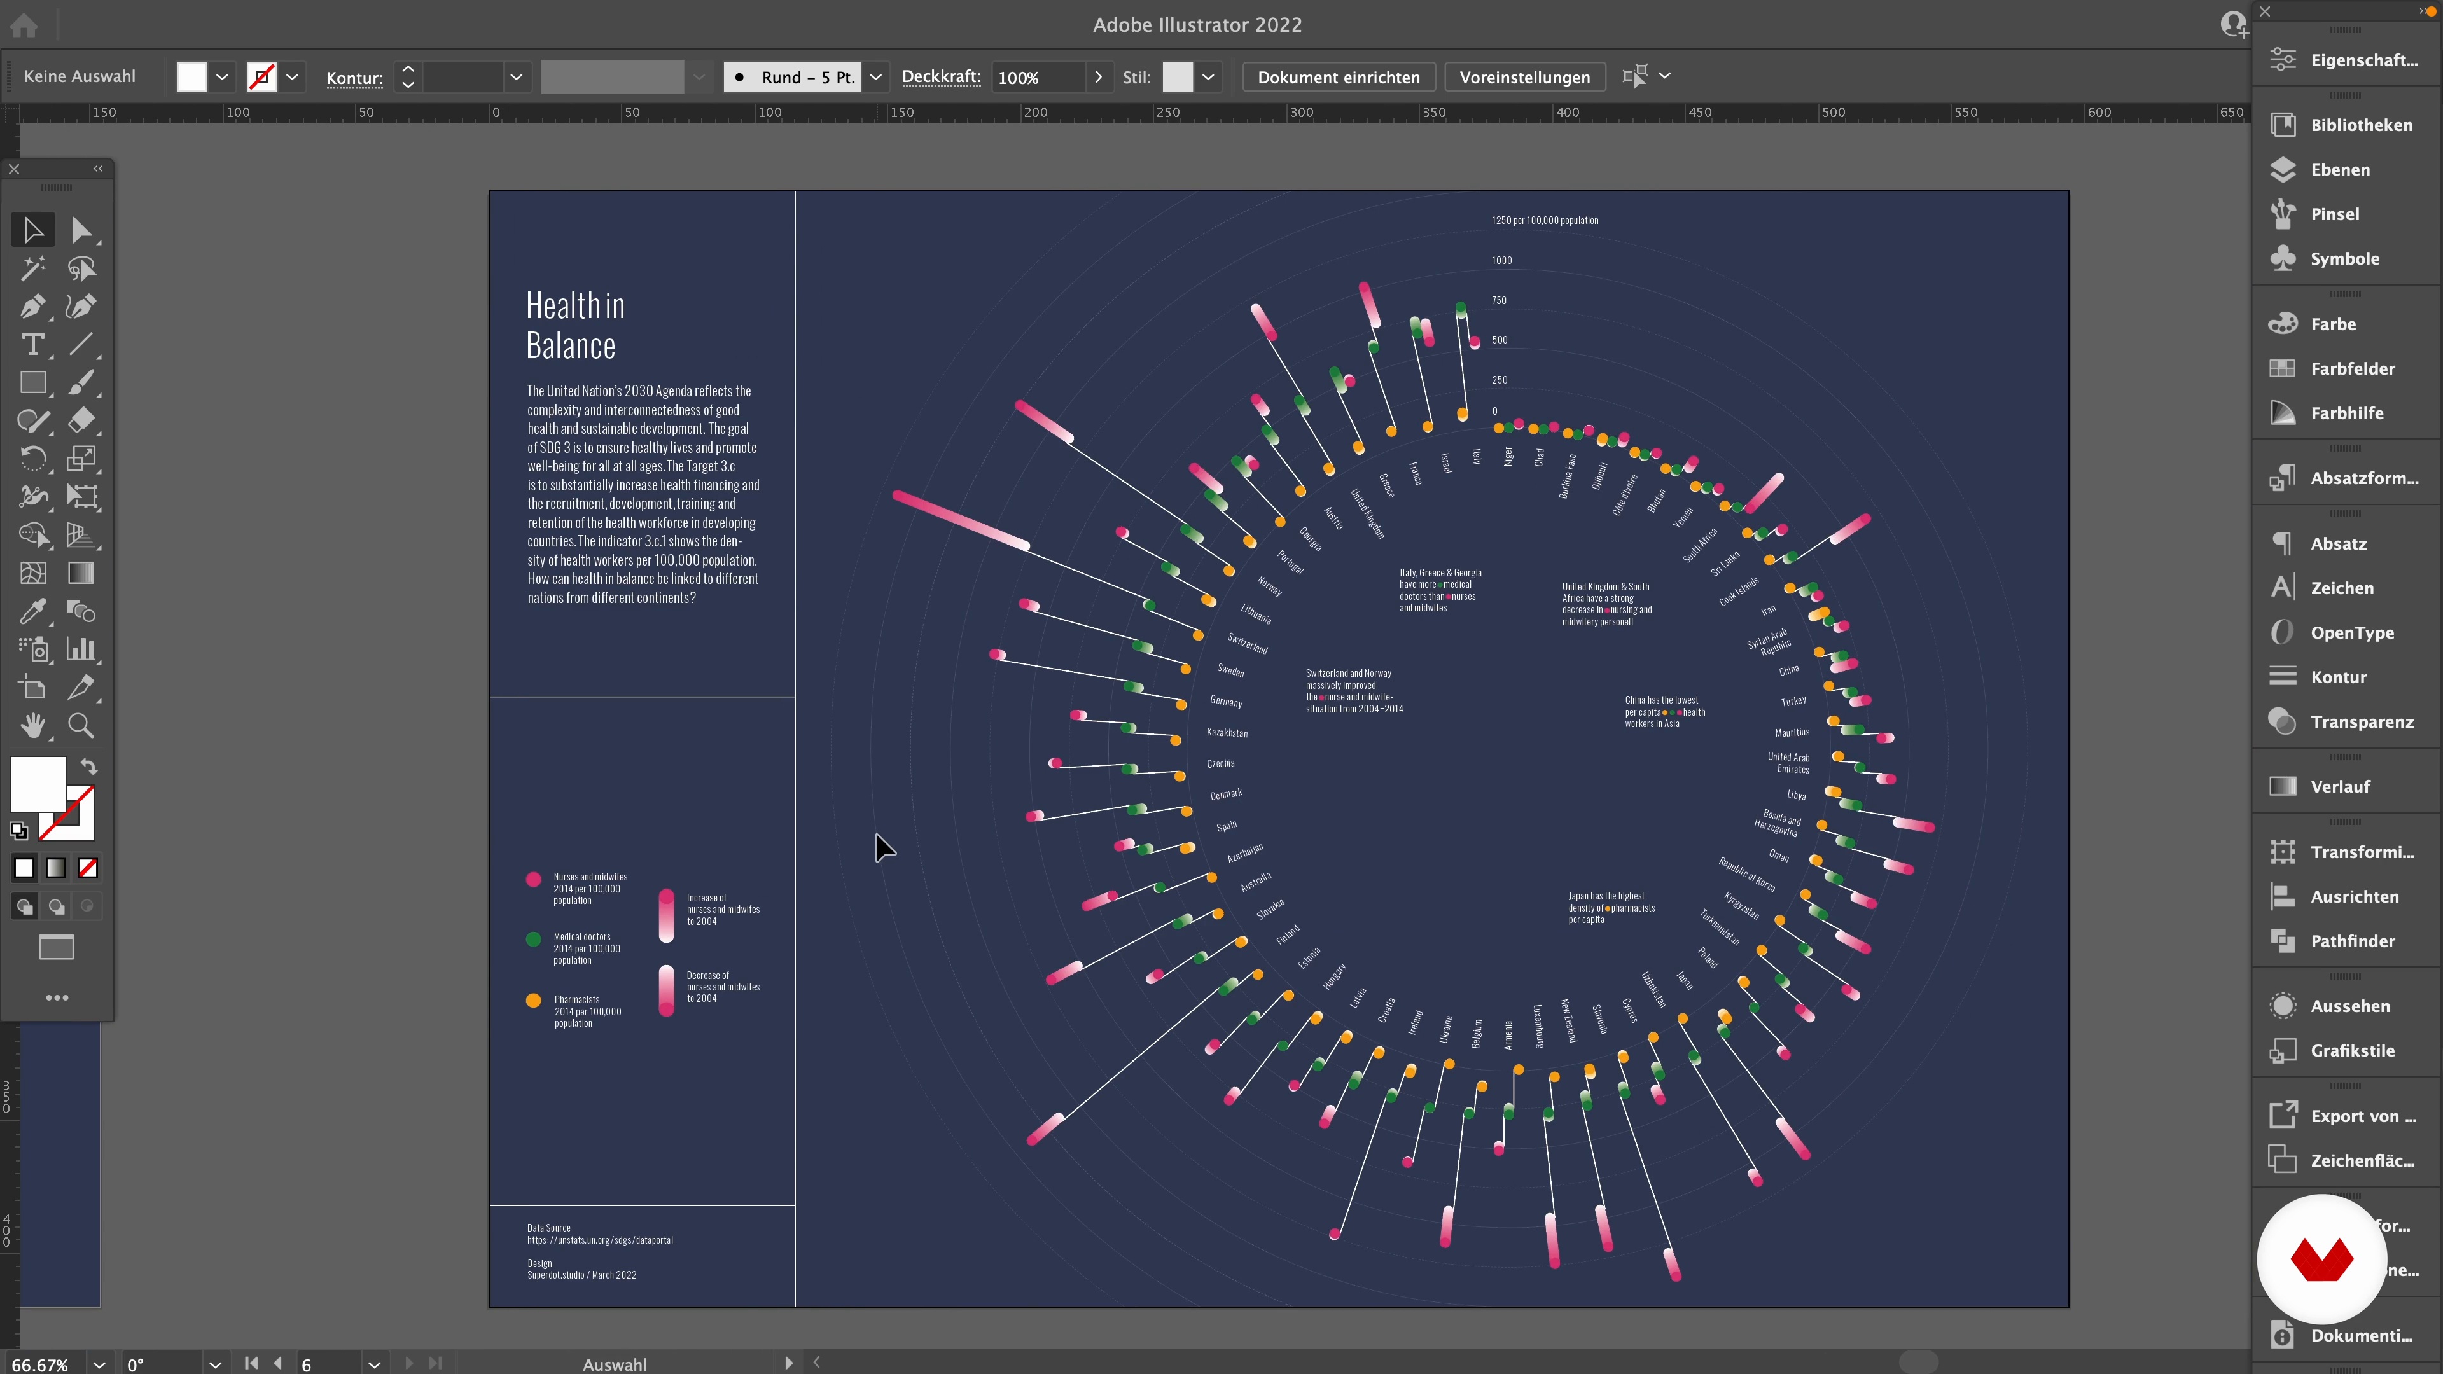This screenshot has height=1374, width=2443.
Task: Swap fill and stroke colors arrow
Action: pos(88,766)
